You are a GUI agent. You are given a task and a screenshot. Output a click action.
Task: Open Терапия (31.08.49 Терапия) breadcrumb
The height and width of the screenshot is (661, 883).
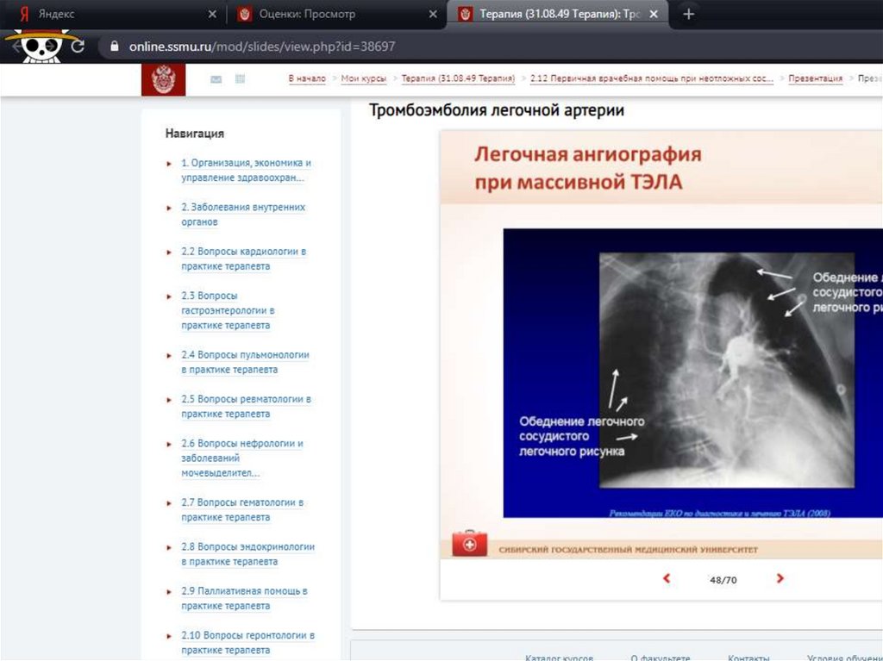(x=458, y=78)
